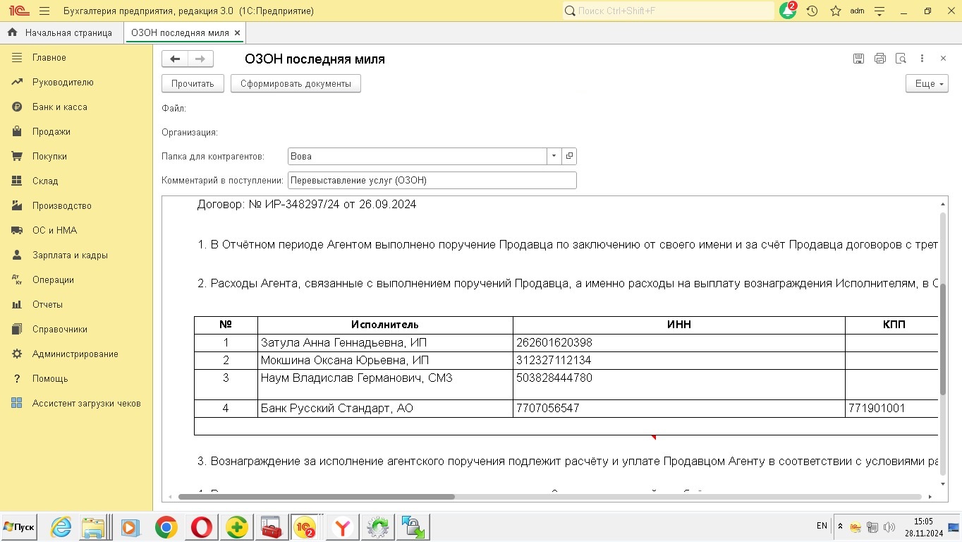
Task: Open Windows Explorer from the taskbar
Action: (94, 527)
